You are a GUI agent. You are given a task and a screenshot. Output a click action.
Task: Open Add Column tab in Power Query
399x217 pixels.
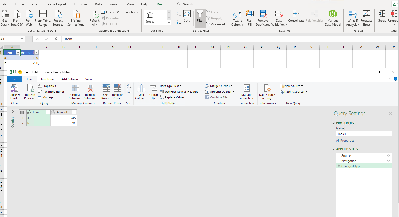tap(70, 79)
